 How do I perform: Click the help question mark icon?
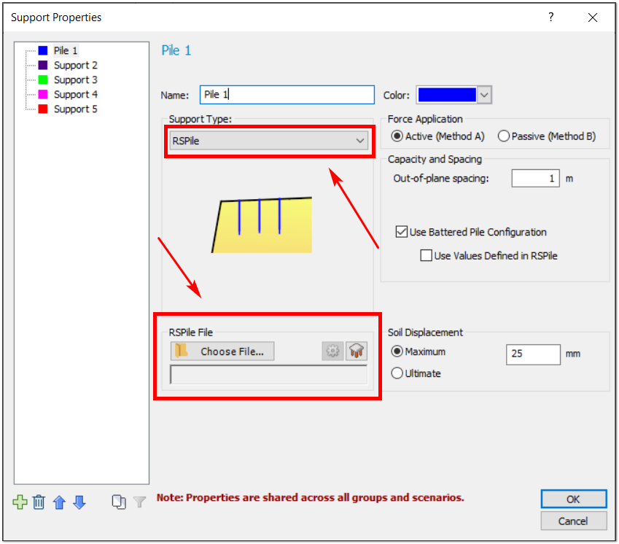550,17
